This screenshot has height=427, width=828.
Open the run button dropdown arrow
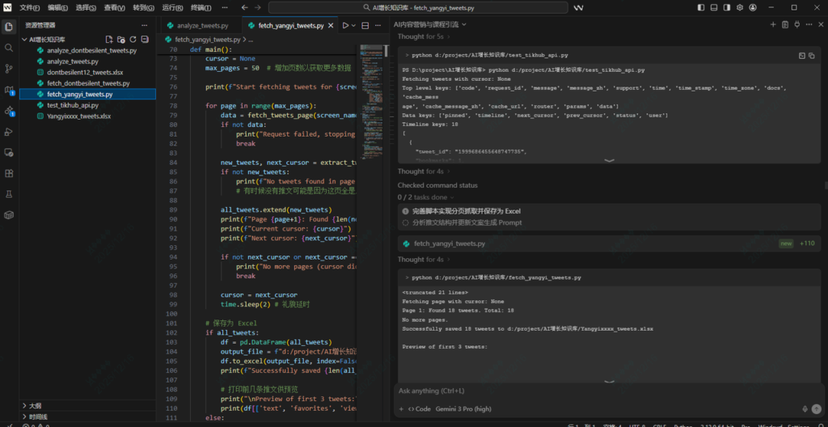click(354, 25)
